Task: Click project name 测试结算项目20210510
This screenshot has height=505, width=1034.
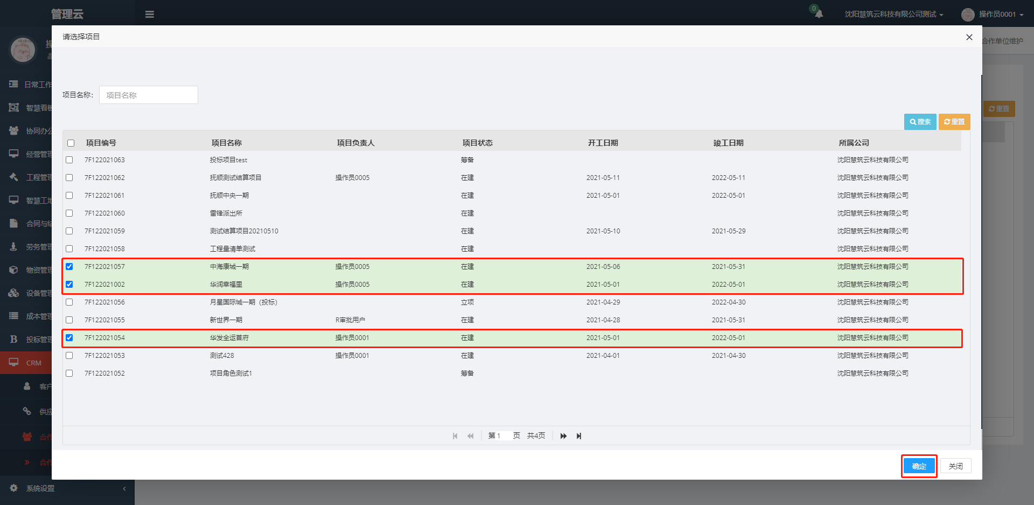Action: (244, 231)
